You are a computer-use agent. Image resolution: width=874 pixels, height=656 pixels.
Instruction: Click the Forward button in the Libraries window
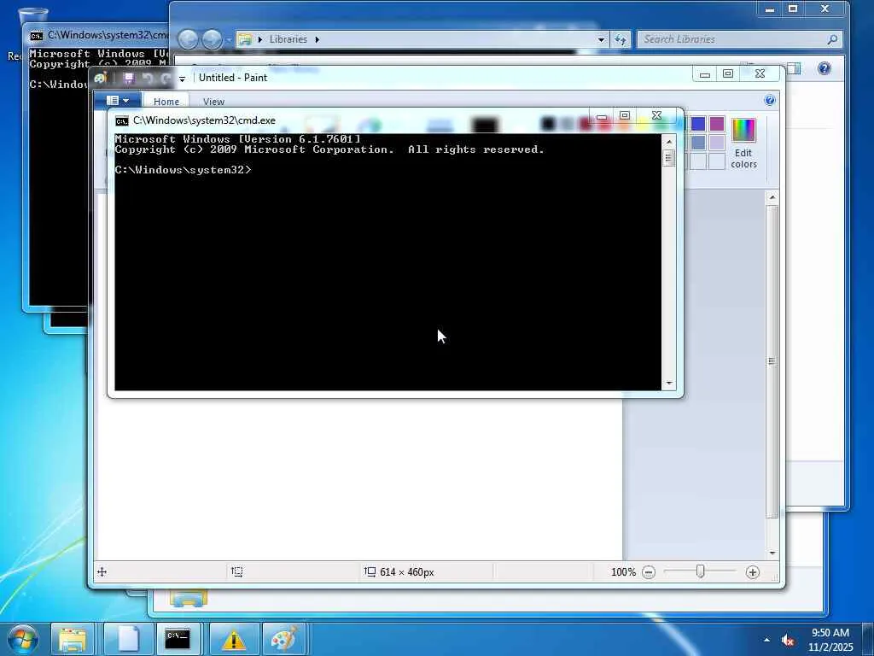pyautogui.click(x=212, y=39)
